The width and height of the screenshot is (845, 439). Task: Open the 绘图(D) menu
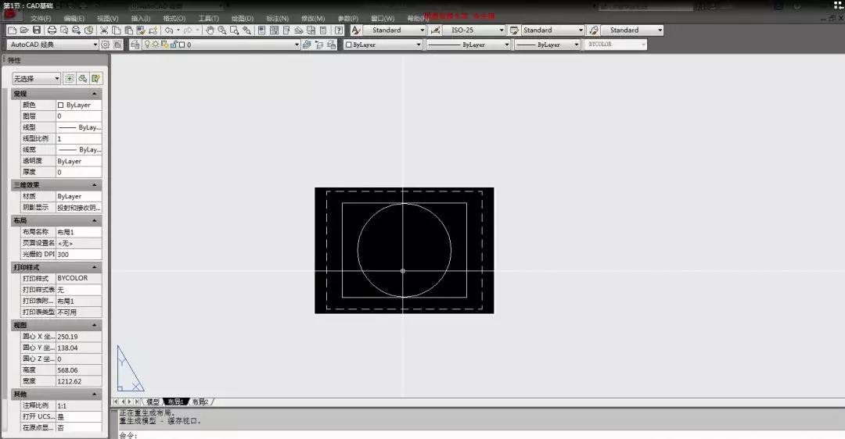243,18
